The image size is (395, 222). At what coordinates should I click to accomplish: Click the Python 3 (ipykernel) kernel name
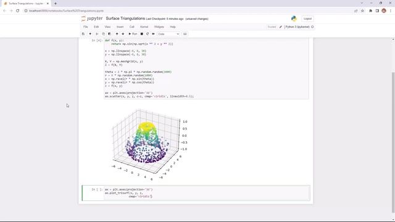(297, 27)
